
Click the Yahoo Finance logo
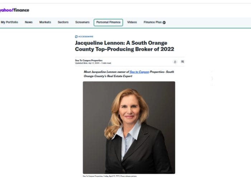click(x=14, y=10)
